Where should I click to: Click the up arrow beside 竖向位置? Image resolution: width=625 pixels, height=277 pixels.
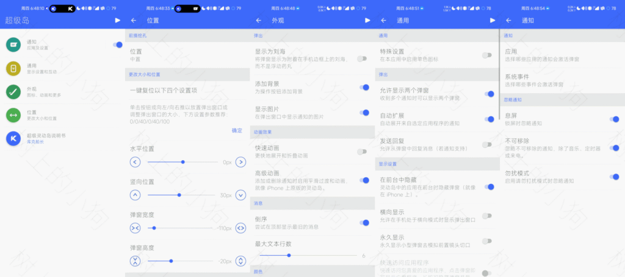135,195
